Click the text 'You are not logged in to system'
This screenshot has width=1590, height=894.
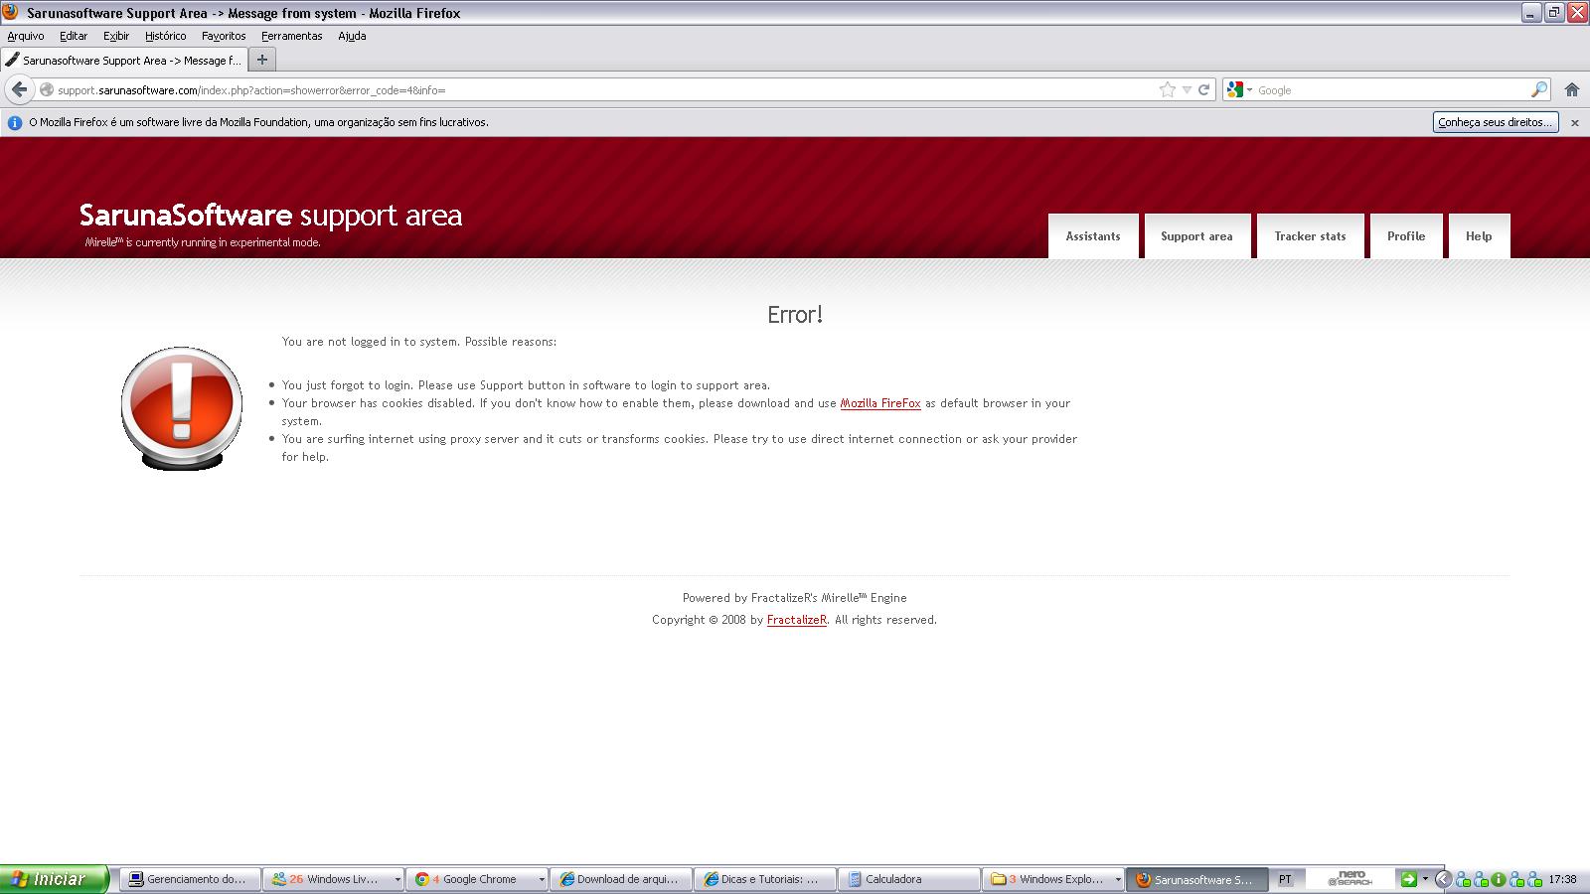370,342
